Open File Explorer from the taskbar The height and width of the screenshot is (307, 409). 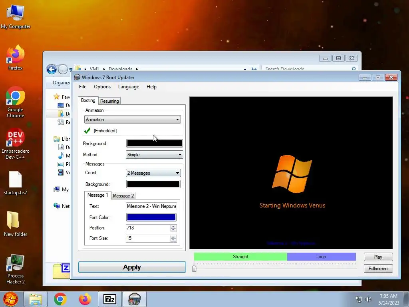coord(36,299)
